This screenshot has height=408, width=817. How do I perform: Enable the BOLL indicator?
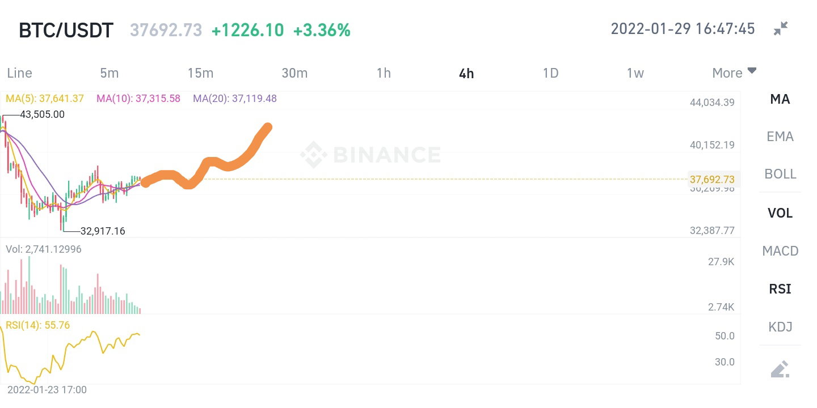[x=780, y=174]
